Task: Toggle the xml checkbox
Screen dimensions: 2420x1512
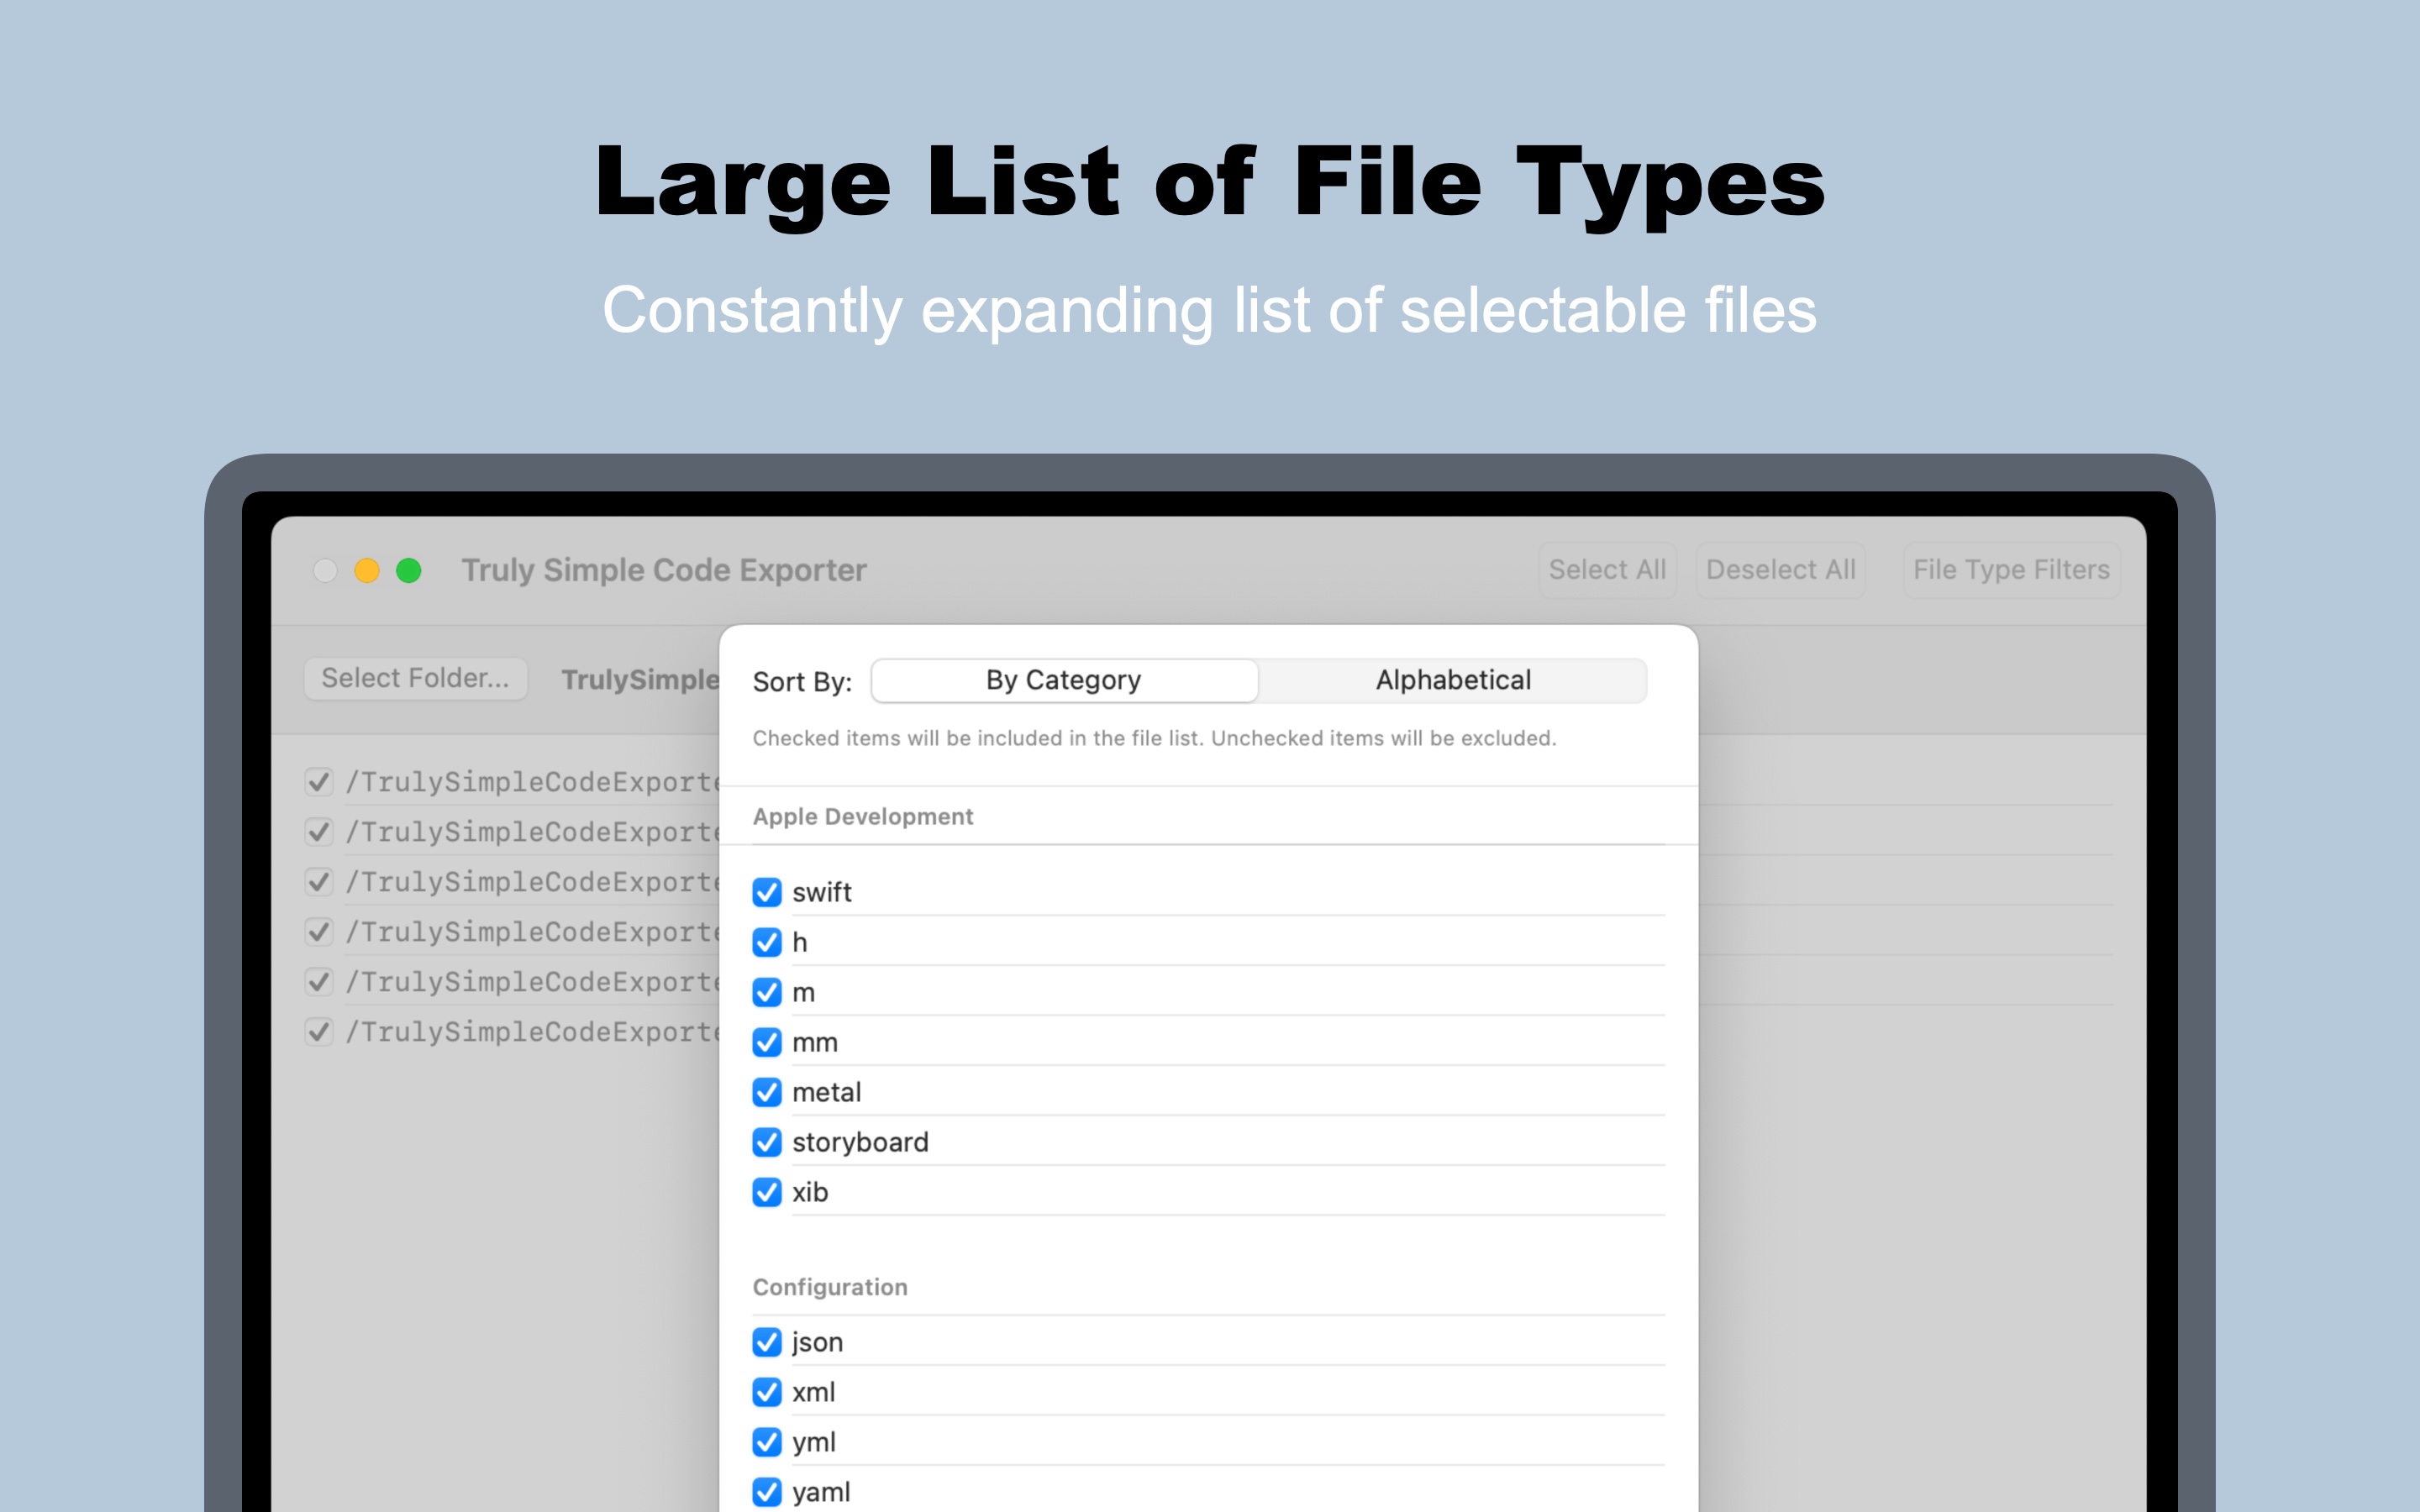Action: (x=766, y=1392)
